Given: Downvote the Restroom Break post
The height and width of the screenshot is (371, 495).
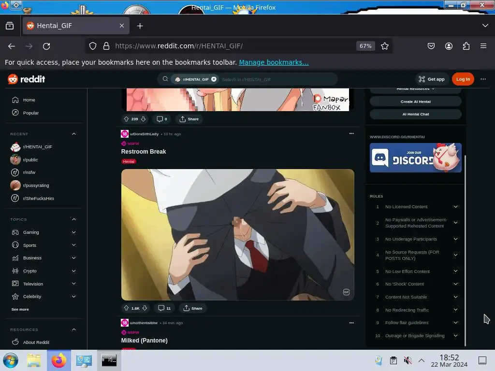Looking at the screenshot, I should click(145, 308).
